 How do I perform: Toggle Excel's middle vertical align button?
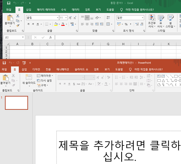[87, 18]
